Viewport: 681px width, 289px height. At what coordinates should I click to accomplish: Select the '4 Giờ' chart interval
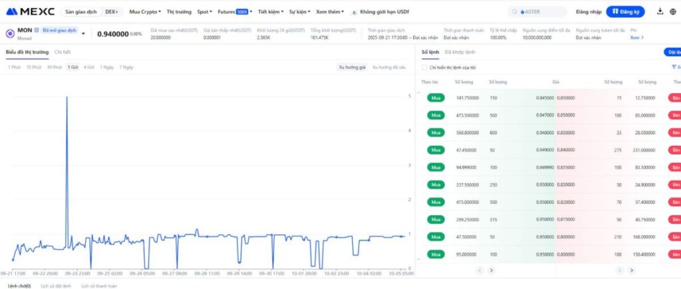(88, 67)
